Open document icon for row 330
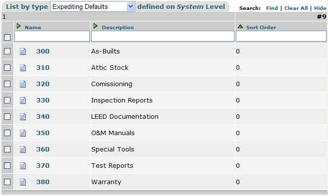 [x=23, y=100]
